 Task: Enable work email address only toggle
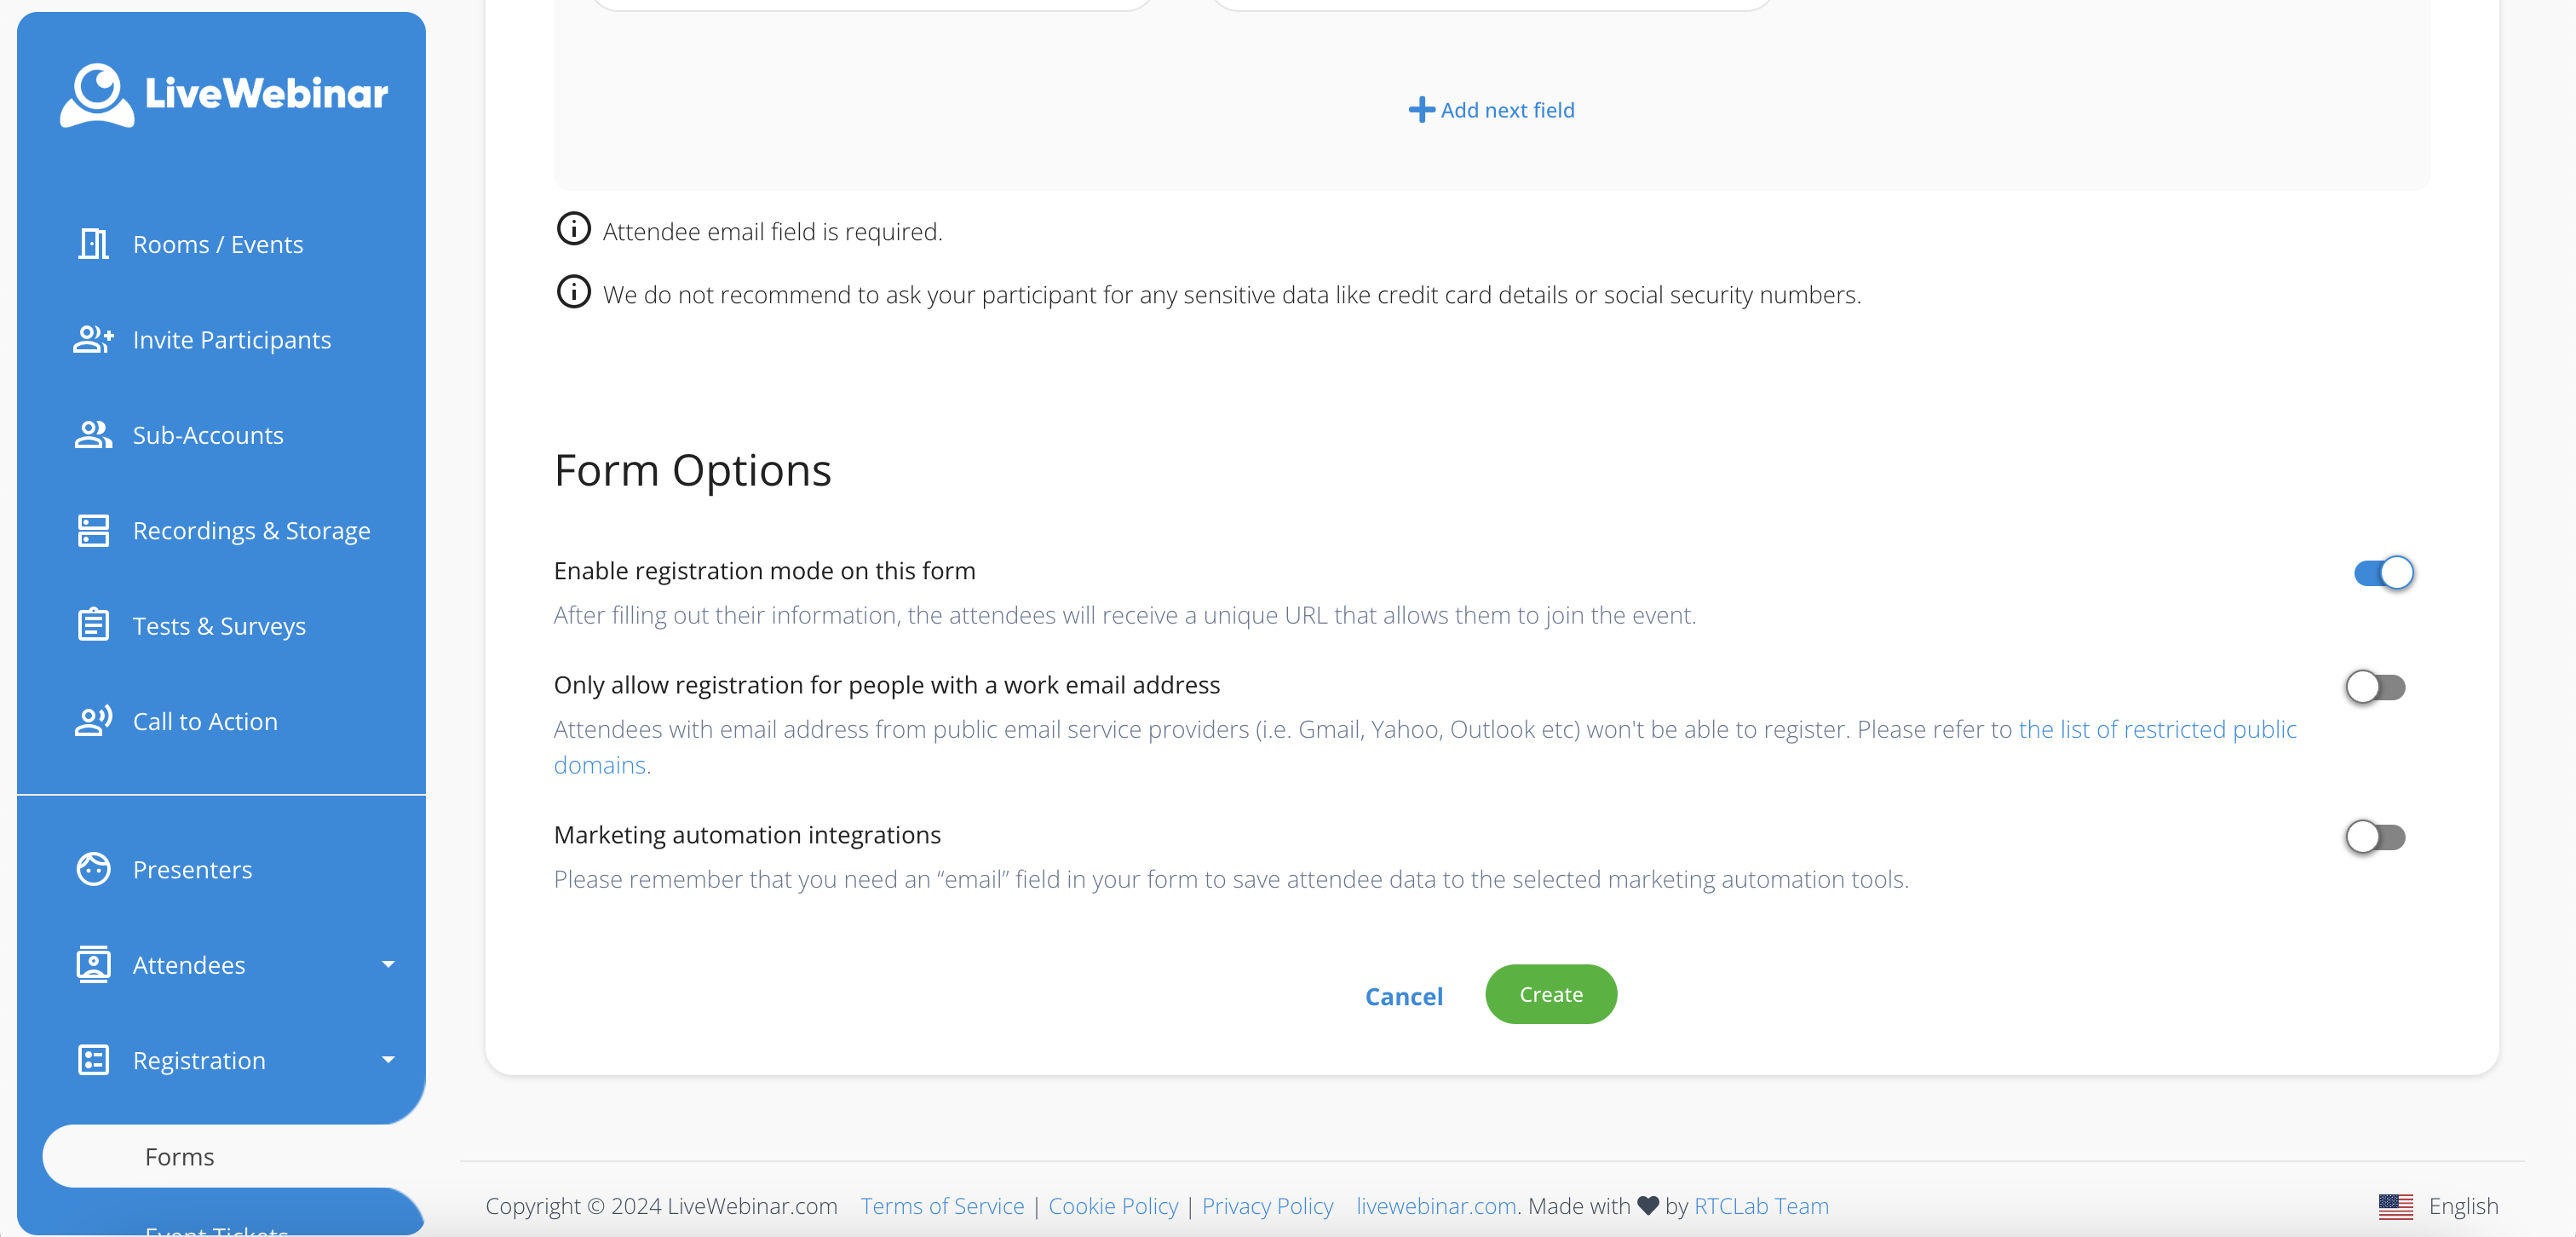click(x=2375, y=687)
